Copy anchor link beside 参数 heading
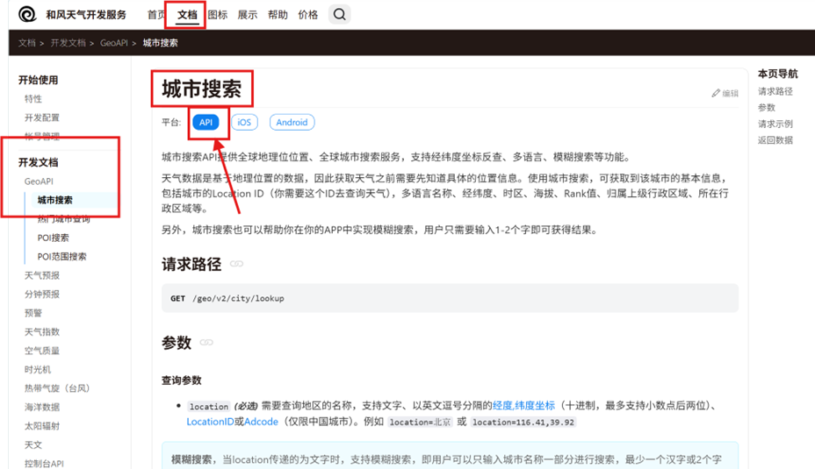Screen dimensions: 815x469 pyautogui.click(x=206, y=343)
